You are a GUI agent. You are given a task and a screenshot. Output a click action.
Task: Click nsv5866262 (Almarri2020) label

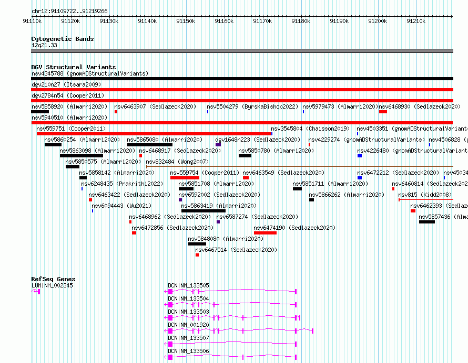click(347, 195)
